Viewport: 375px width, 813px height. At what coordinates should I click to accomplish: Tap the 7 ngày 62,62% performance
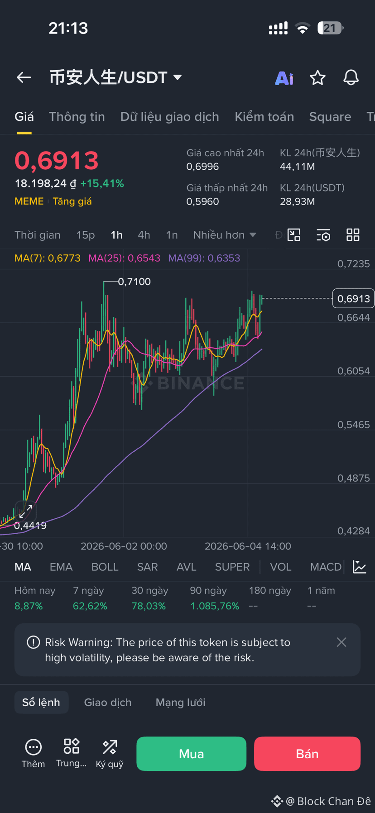click(90, 598)
